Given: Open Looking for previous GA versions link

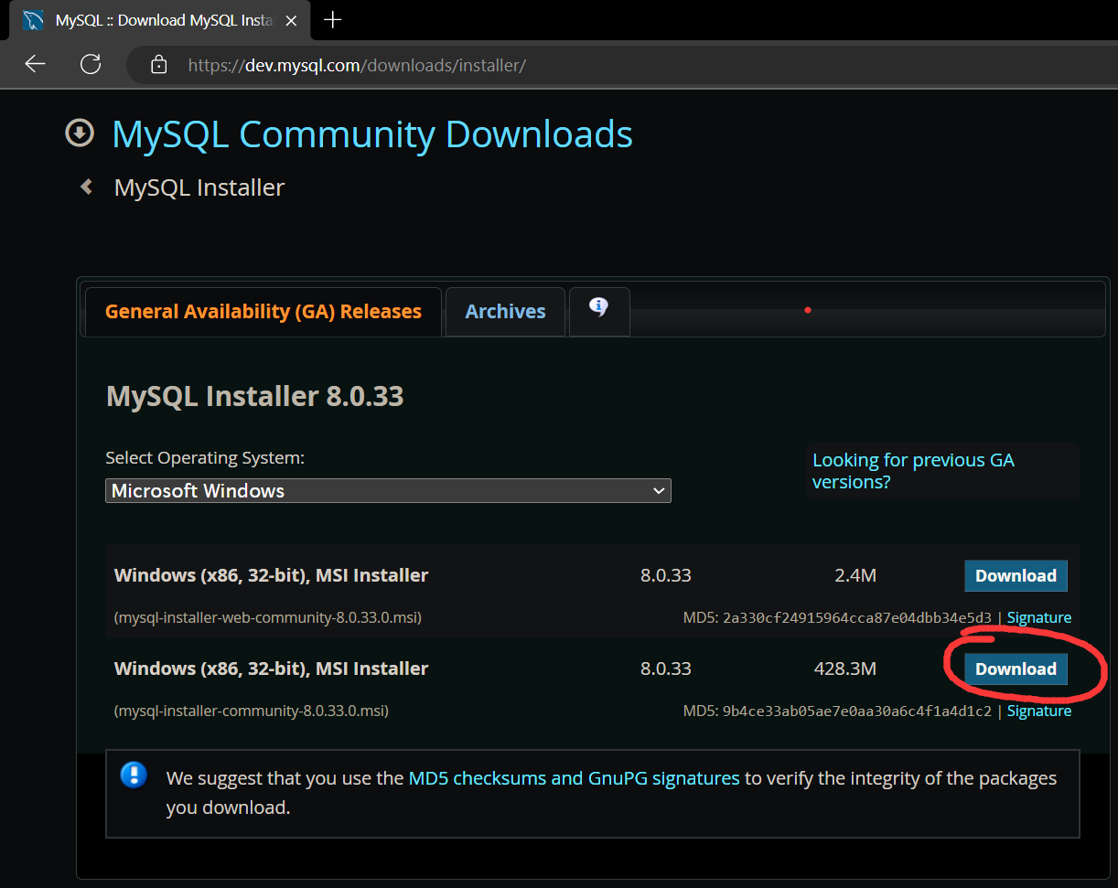Looking at the screenshot, I should pyautogui.click(x=913, y=471).
